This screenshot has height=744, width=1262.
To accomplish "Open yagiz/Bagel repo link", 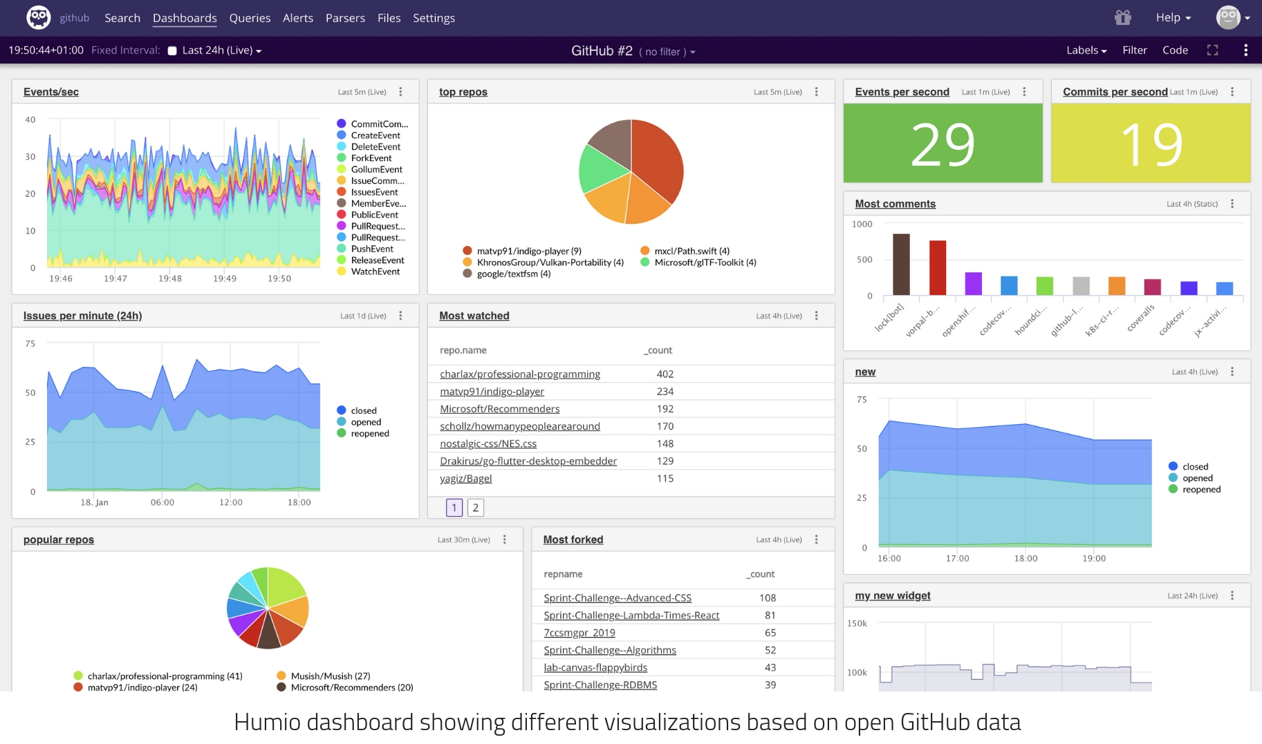I will tap(466, 478).
